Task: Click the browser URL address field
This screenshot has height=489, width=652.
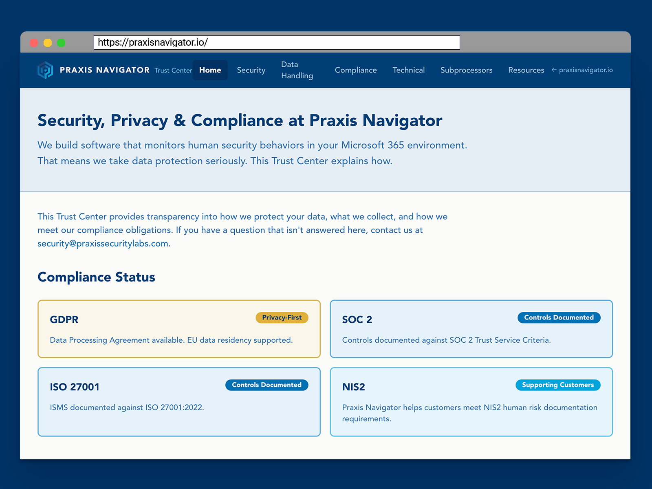Action: tap(277, 42)
